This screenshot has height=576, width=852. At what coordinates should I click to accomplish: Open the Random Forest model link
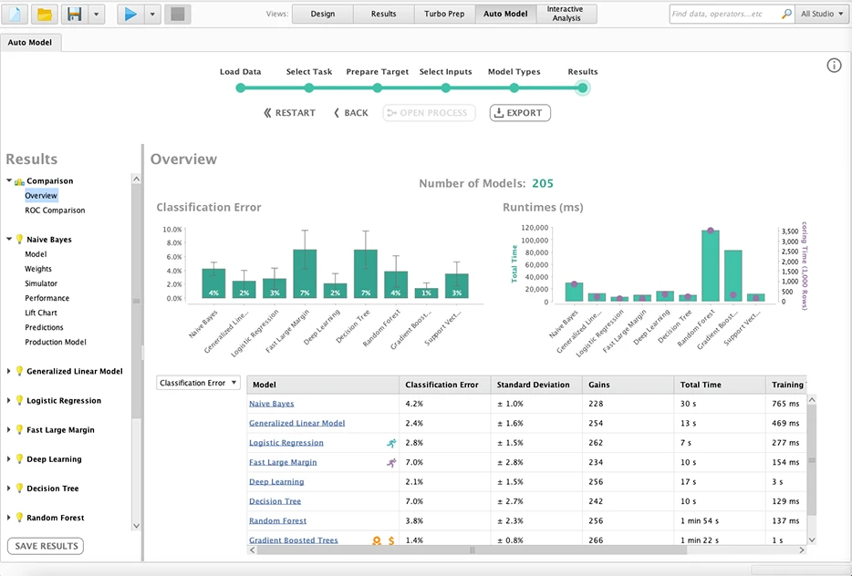[x=276, y=520]
